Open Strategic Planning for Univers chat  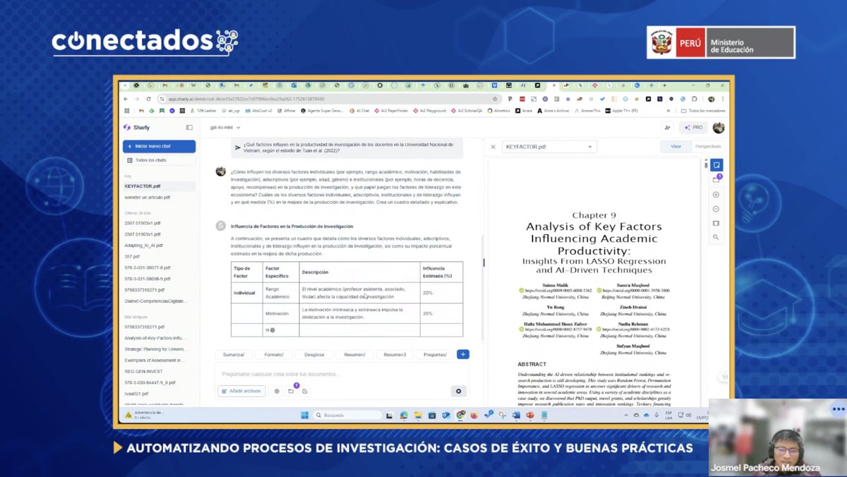coord(155,349)
